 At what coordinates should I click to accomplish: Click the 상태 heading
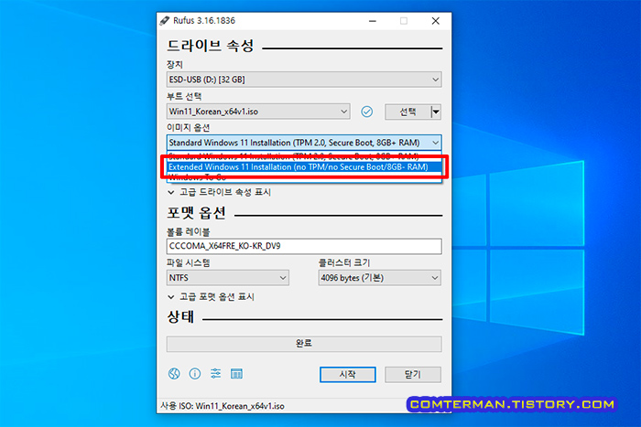pyautogui.click(x=180, y=316)
